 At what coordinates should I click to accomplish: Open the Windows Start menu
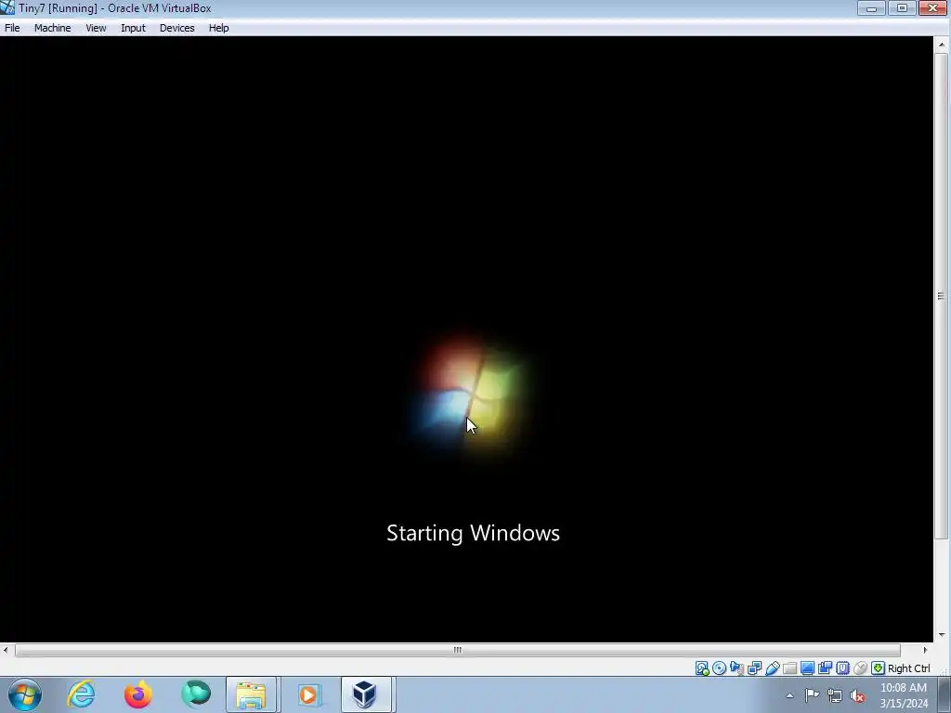pos(25,694)
